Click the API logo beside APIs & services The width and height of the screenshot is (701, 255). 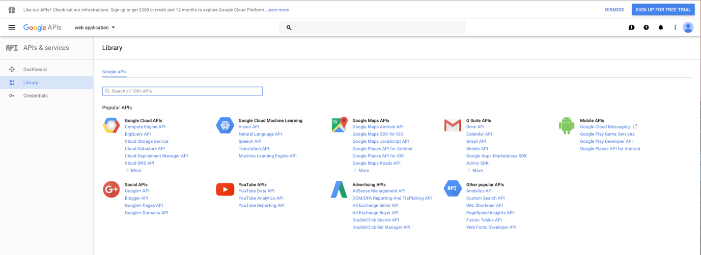tap(12, 48)
